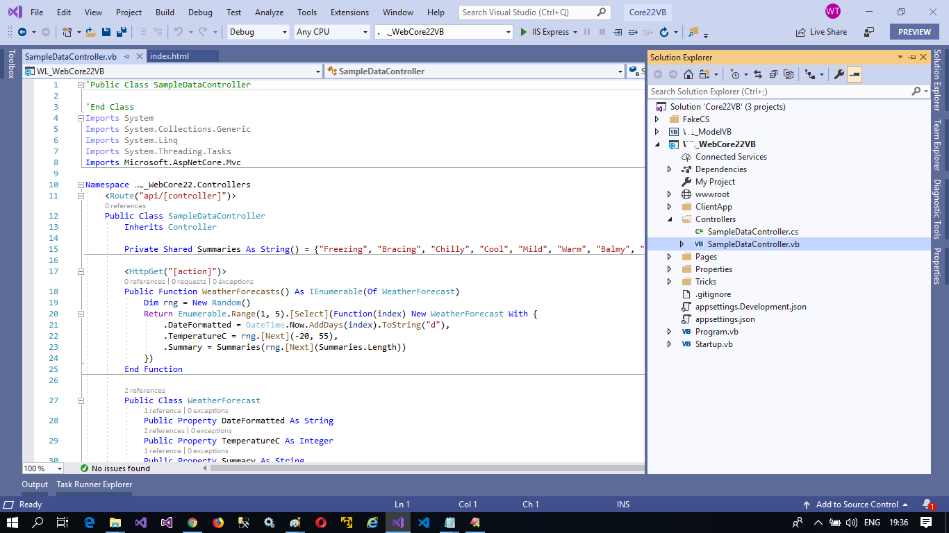Viewport: 949px width, 533px height.
Task: Click the Step Into debug icon
Action: tap(618, 32)
